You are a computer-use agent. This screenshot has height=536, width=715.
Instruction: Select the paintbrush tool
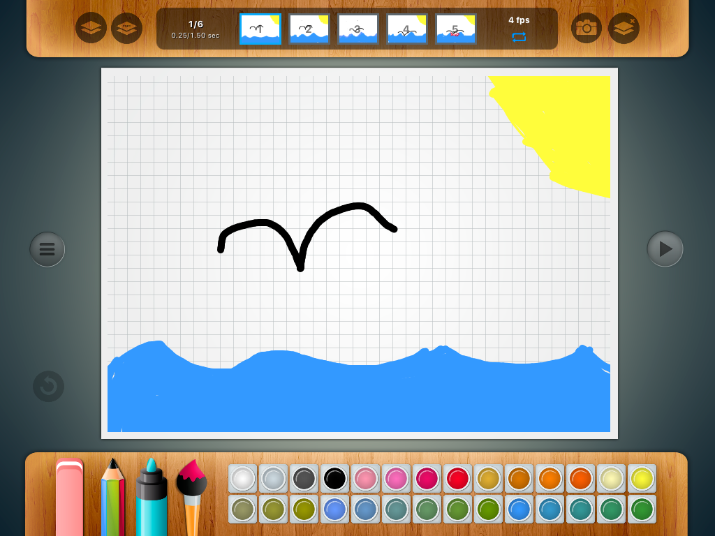(192, 497)
